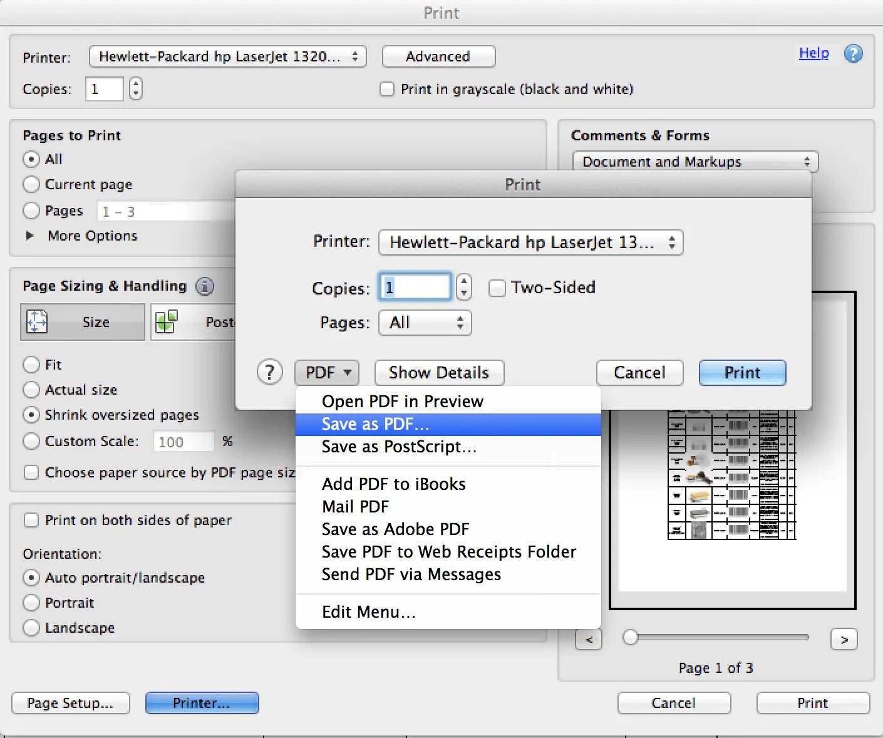Click Cancel in the print sheet

click(639, 373)
